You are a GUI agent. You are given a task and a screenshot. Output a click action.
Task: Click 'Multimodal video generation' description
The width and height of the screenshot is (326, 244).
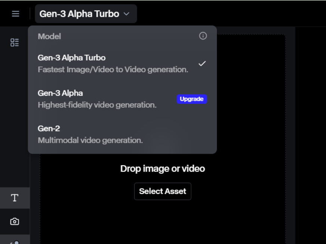tap(90, 140)
